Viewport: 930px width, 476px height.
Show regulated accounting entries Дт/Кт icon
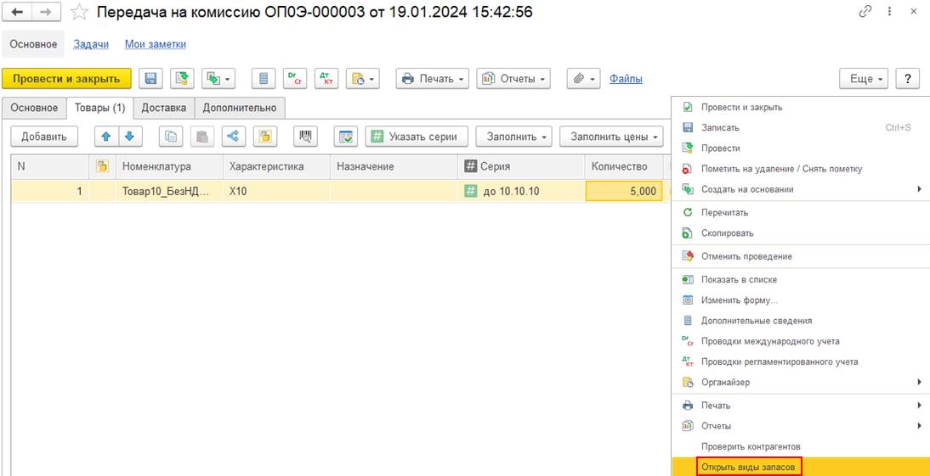tap(326, 79)
